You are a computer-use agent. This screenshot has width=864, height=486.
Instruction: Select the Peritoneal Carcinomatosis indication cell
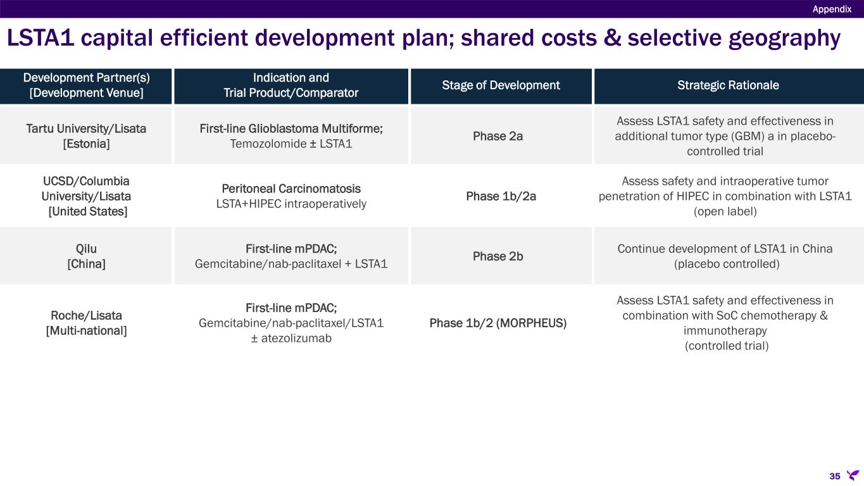pos(291,196)
